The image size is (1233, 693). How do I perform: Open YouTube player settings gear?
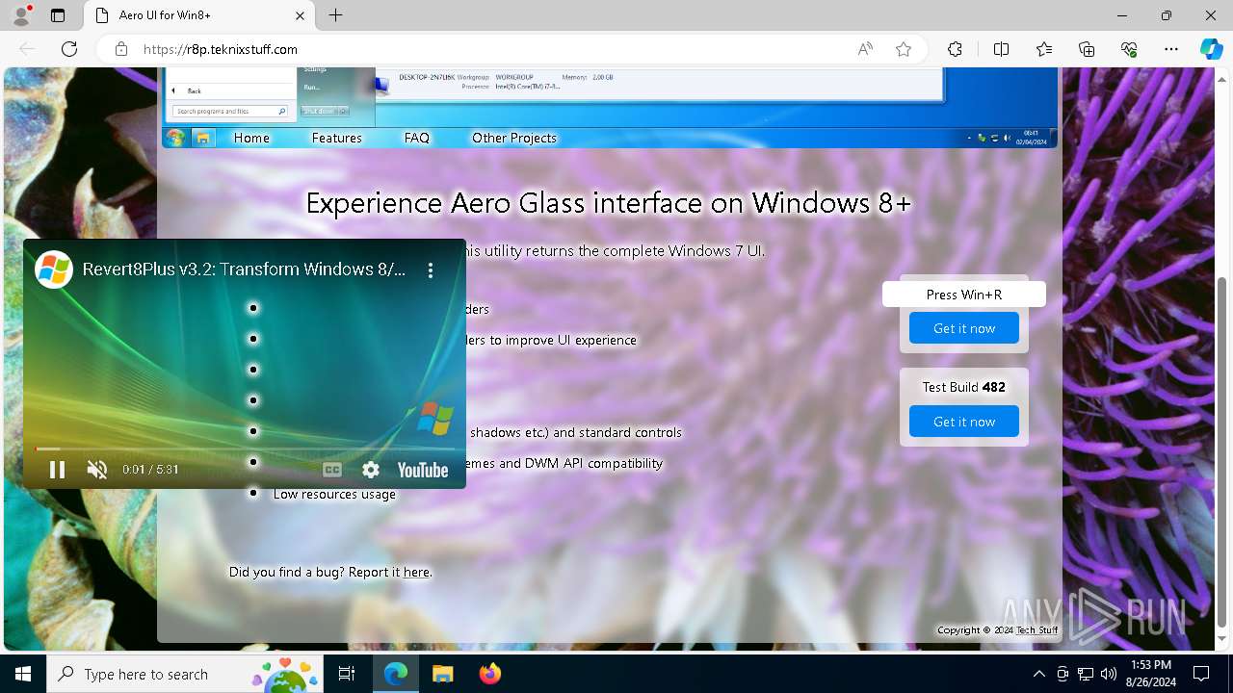[371, 470]
